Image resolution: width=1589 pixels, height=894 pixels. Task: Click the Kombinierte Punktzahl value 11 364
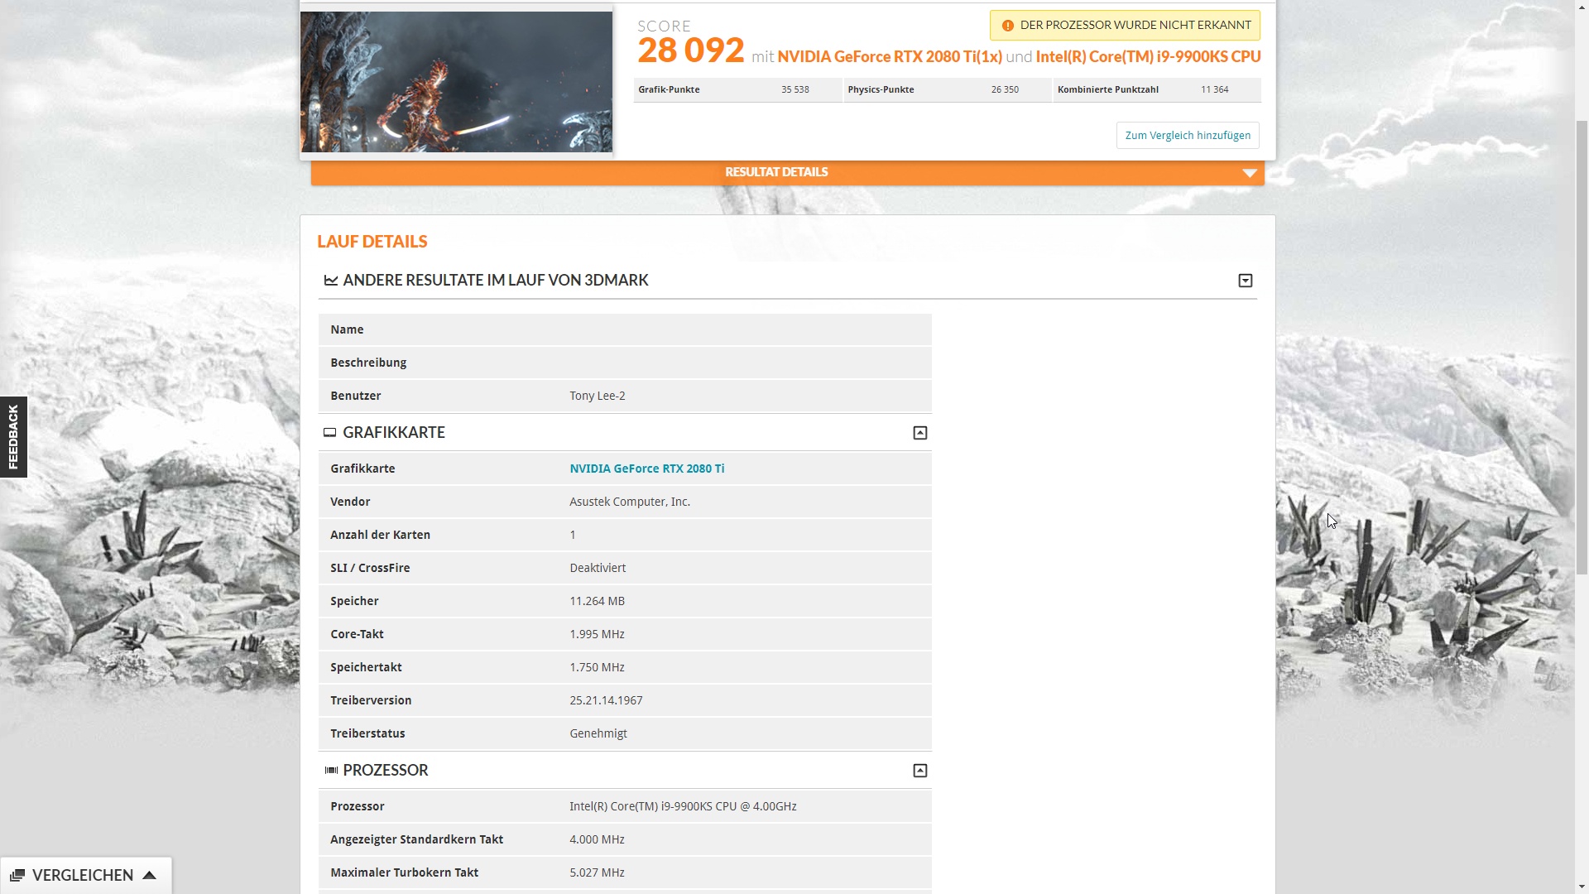tap(1215, 89)
